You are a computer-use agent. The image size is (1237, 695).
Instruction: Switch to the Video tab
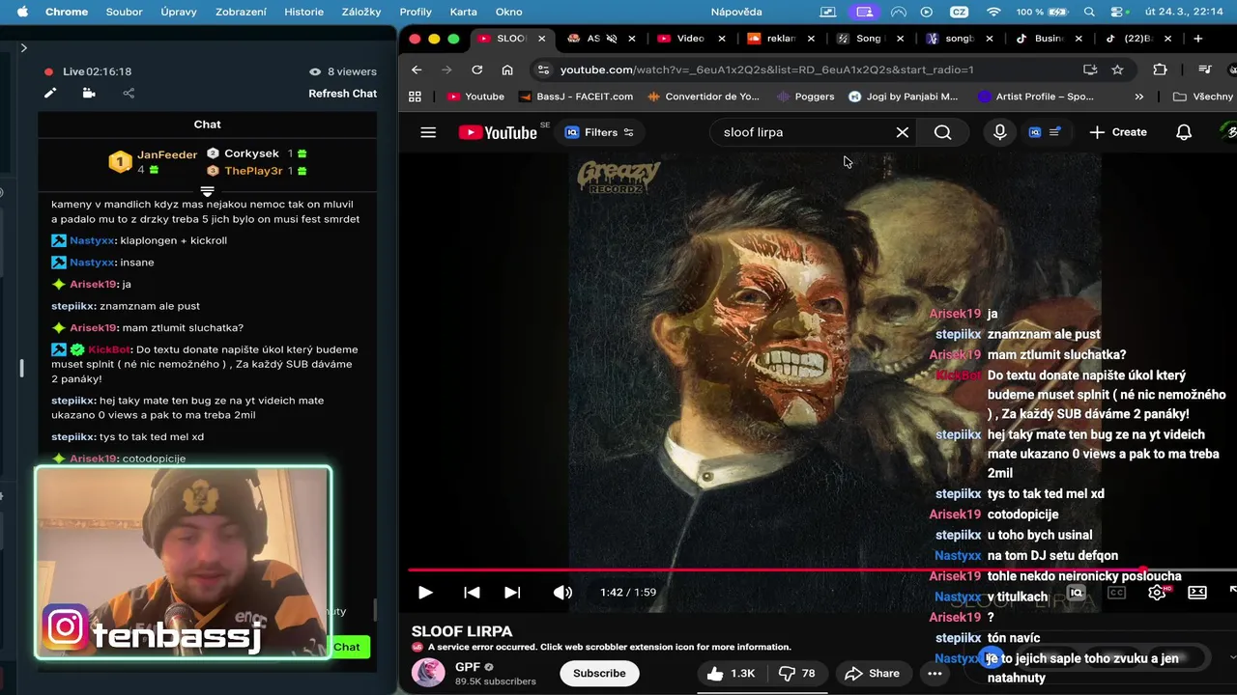[690, 39]
